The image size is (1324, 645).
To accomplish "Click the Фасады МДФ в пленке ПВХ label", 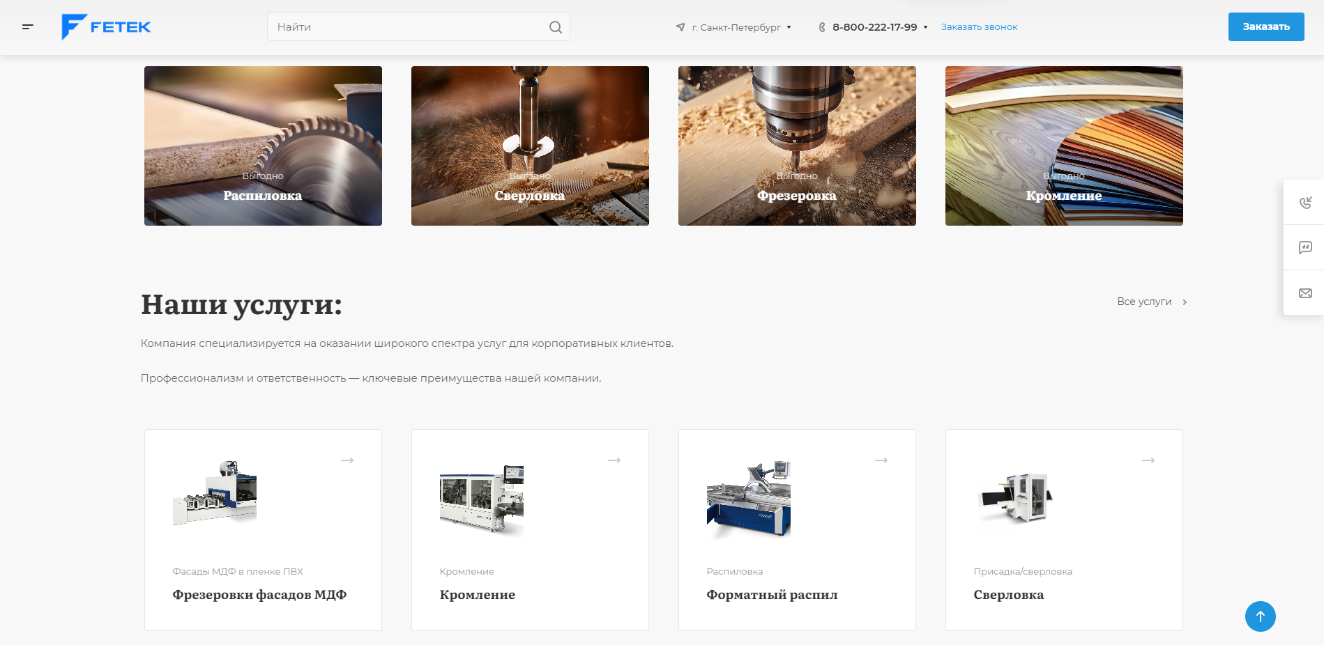I will click(238, 571).
